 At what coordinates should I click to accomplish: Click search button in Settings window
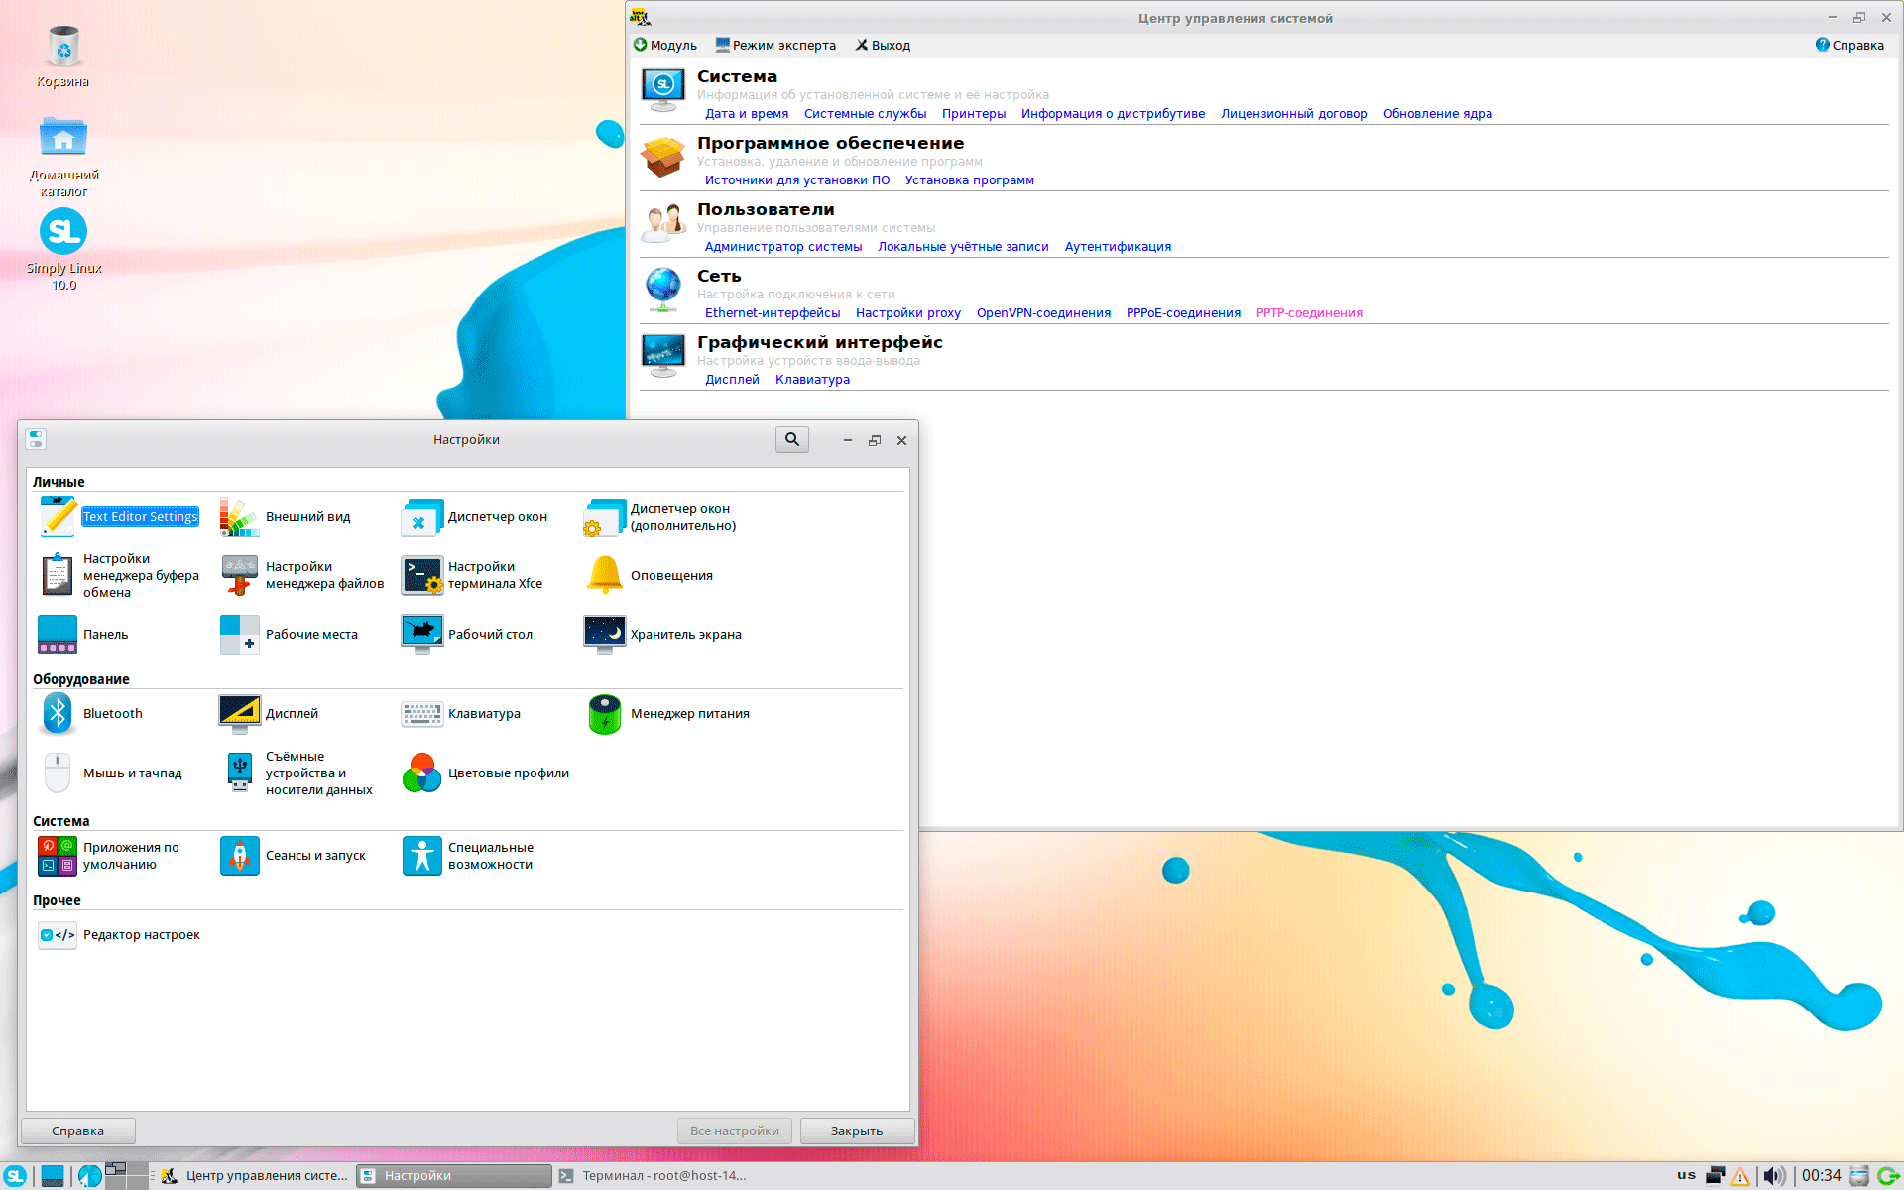[x=791, y=439]
